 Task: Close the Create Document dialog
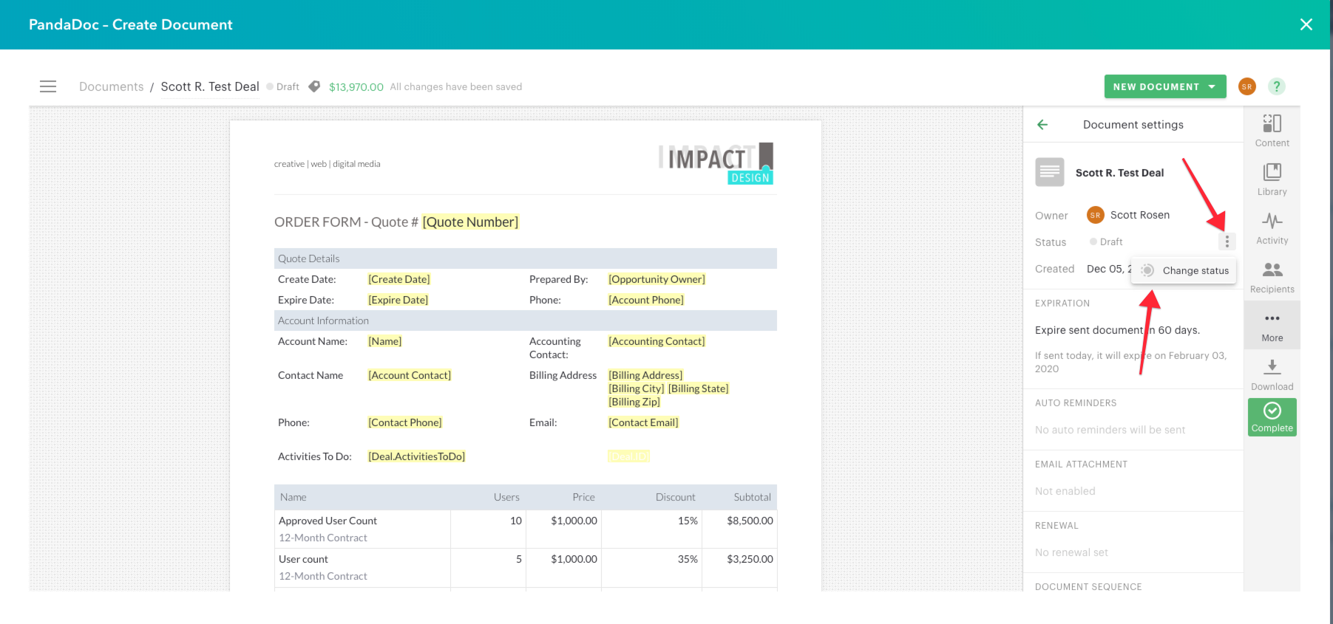click(1306, 24)
